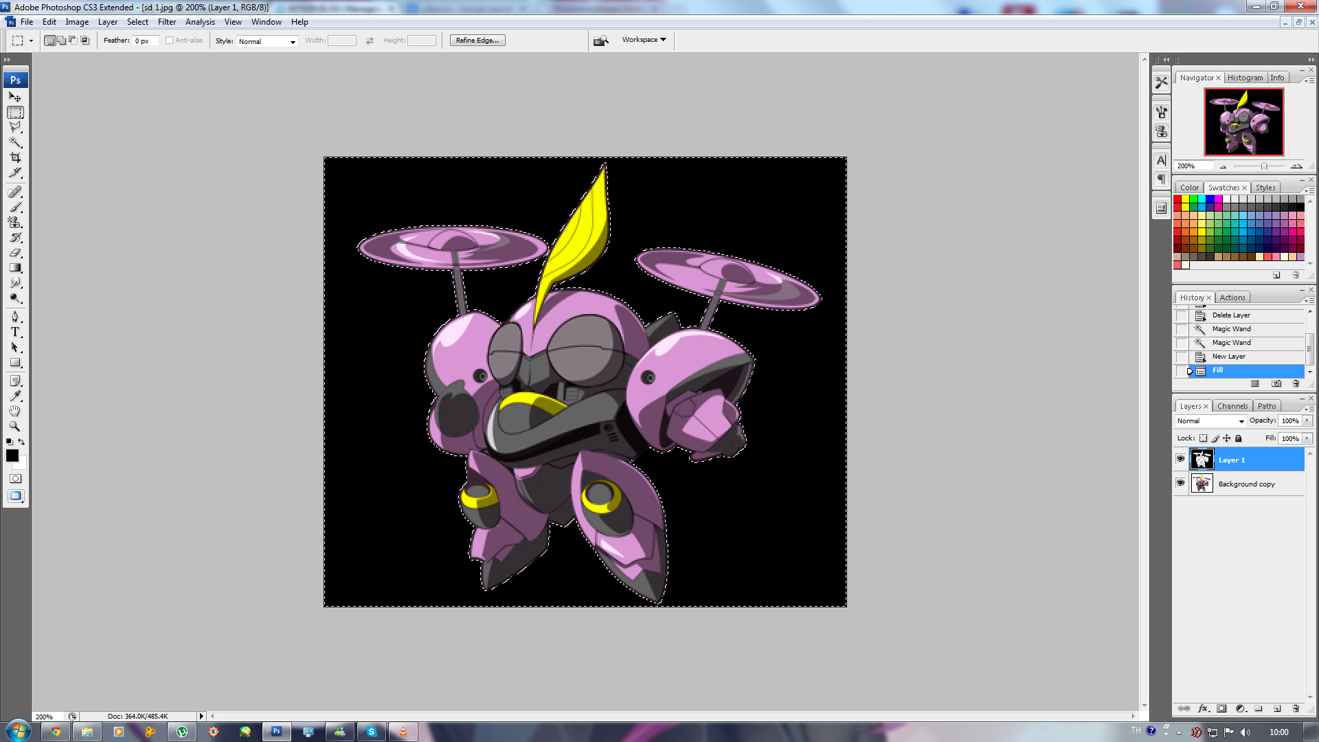Open the Opacity slider arrow
Image resolution: width=1319 pixels, height=742 pixels.
[1307, 421]
